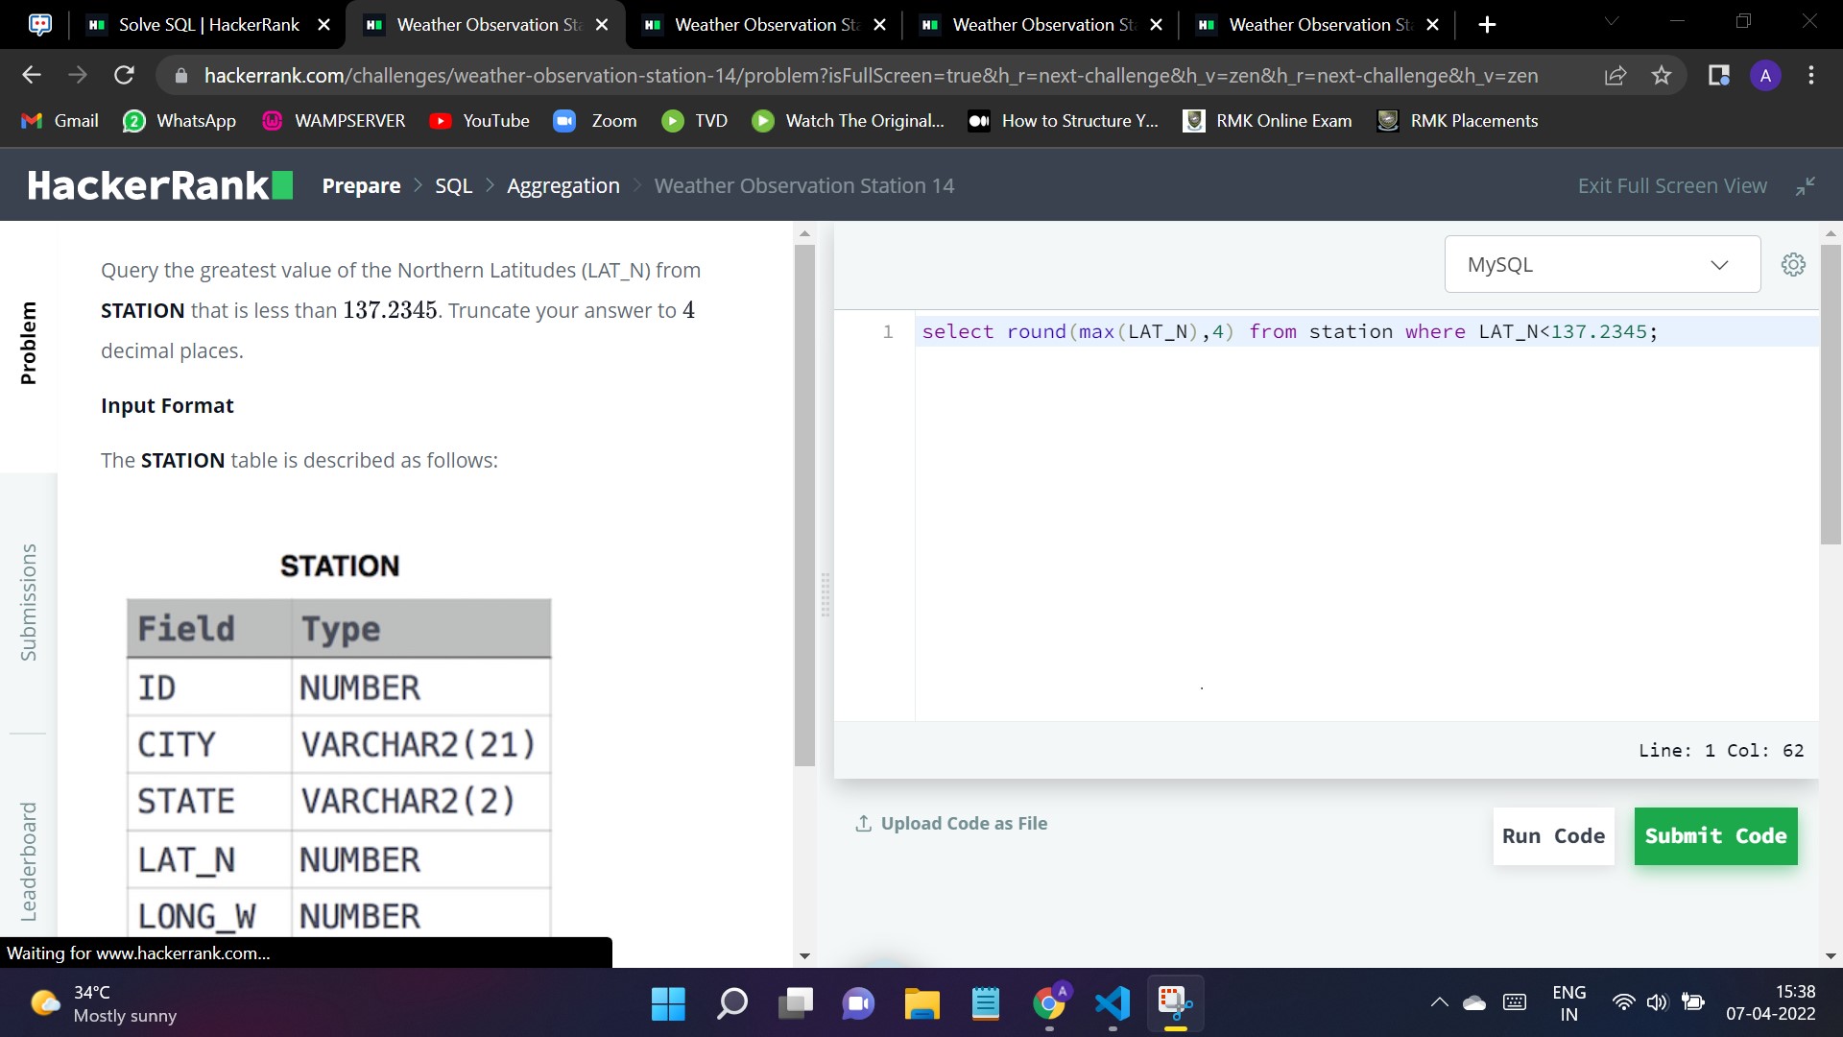Click the Wi-Fi network tray icon
1843x1037 pixels.
[x=1623, y=1002]
